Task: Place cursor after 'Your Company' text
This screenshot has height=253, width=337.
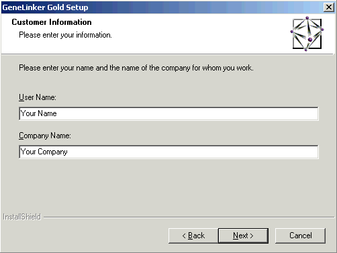Action: [68, 152]
